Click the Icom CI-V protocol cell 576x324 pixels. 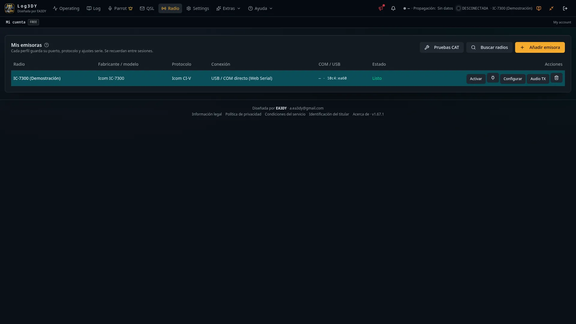[x=181, y=78]
